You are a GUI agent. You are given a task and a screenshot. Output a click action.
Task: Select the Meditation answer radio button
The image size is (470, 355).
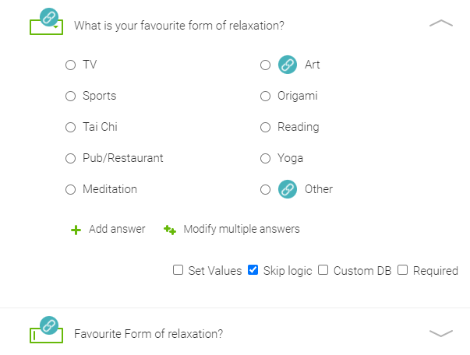pyautogui.click(x=70, y=189)
